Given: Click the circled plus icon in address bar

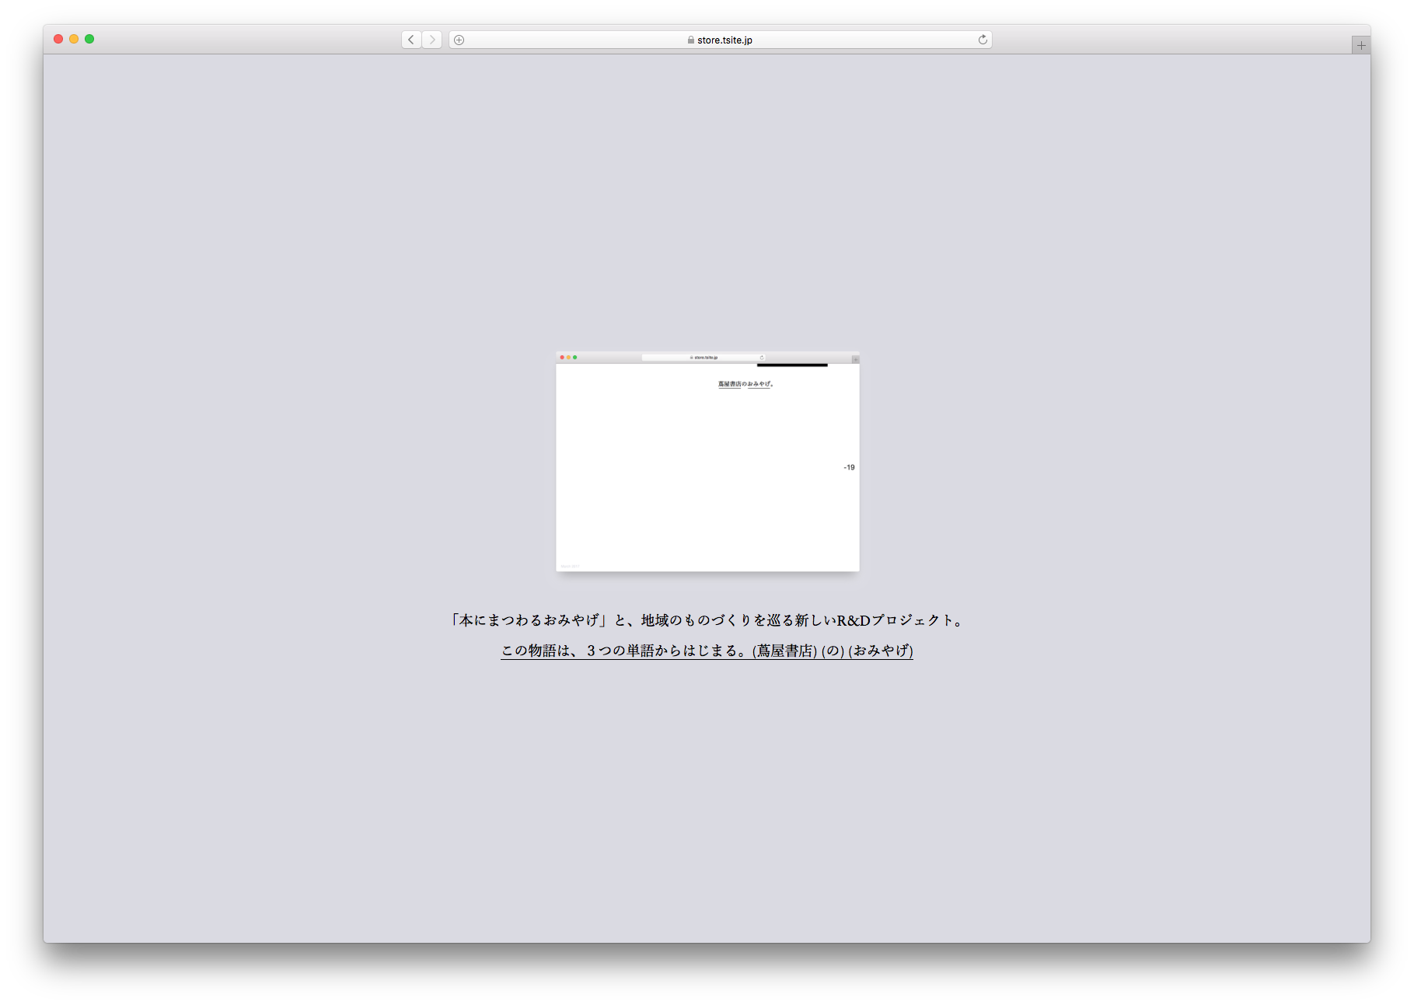Looking at the screenshot, I should coord(459,40).
